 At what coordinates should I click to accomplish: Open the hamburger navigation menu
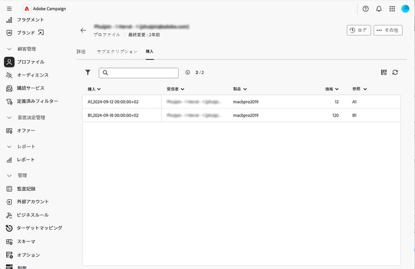(9, 9)
